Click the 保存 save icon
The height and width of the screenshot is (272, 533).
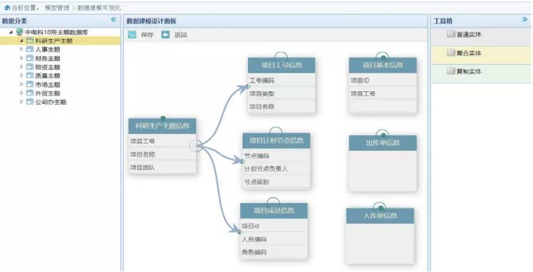pyautogui.click(x=133, y=35)
